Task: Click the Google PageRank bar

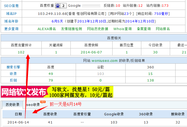Action: pos(91,5)
